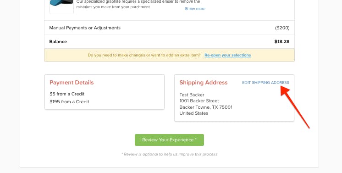The height and width of the screenshot is (173, 342).
Task: Click the Test Backer recipient name
Action: tap(192, 95)
